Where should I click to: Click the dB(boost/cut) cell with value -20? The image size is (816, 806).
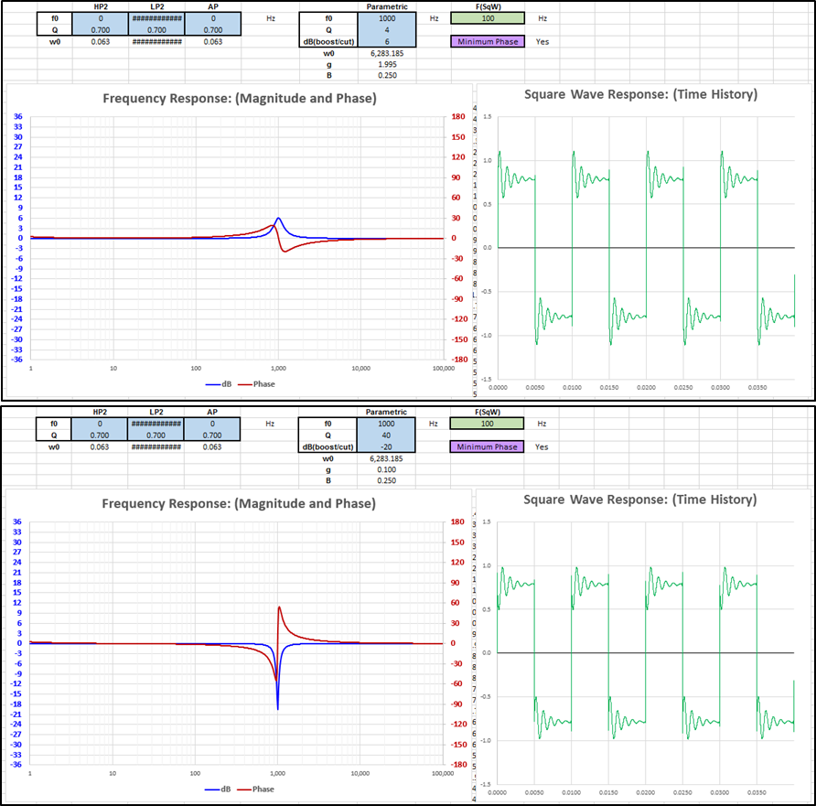(x=386, y=446)
